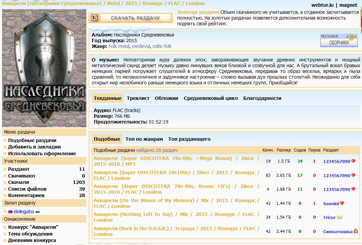The width and height of the screenshot is (362, 245).
Task: Switch to the Треклист tab
Action: (138, 98)
